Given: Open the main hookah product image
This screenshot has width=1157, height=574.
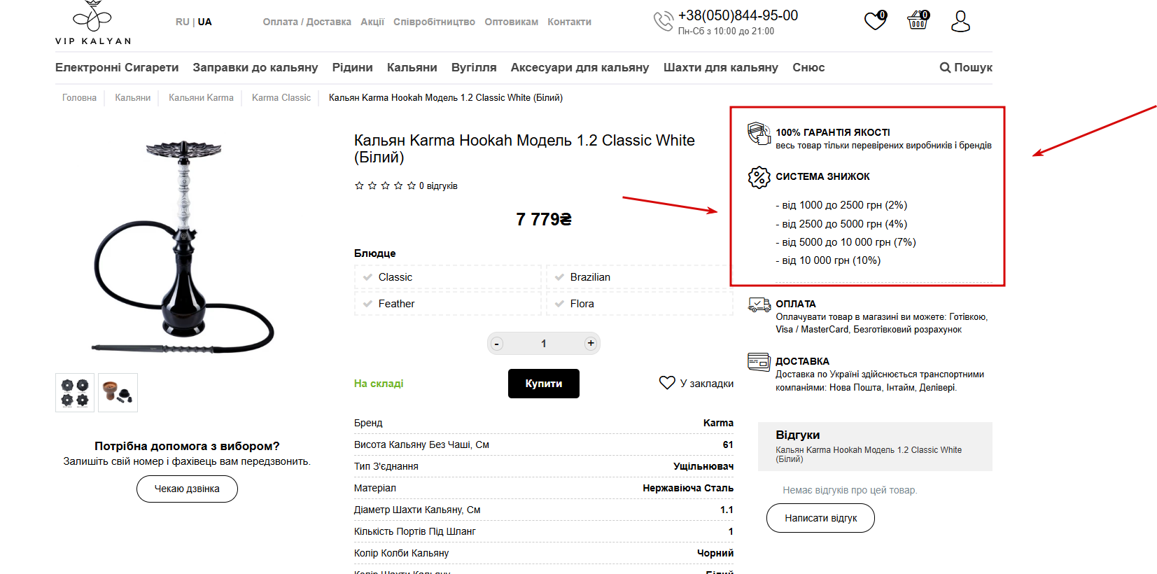Looking at the screenshot, I should click(x=183, y=246).
